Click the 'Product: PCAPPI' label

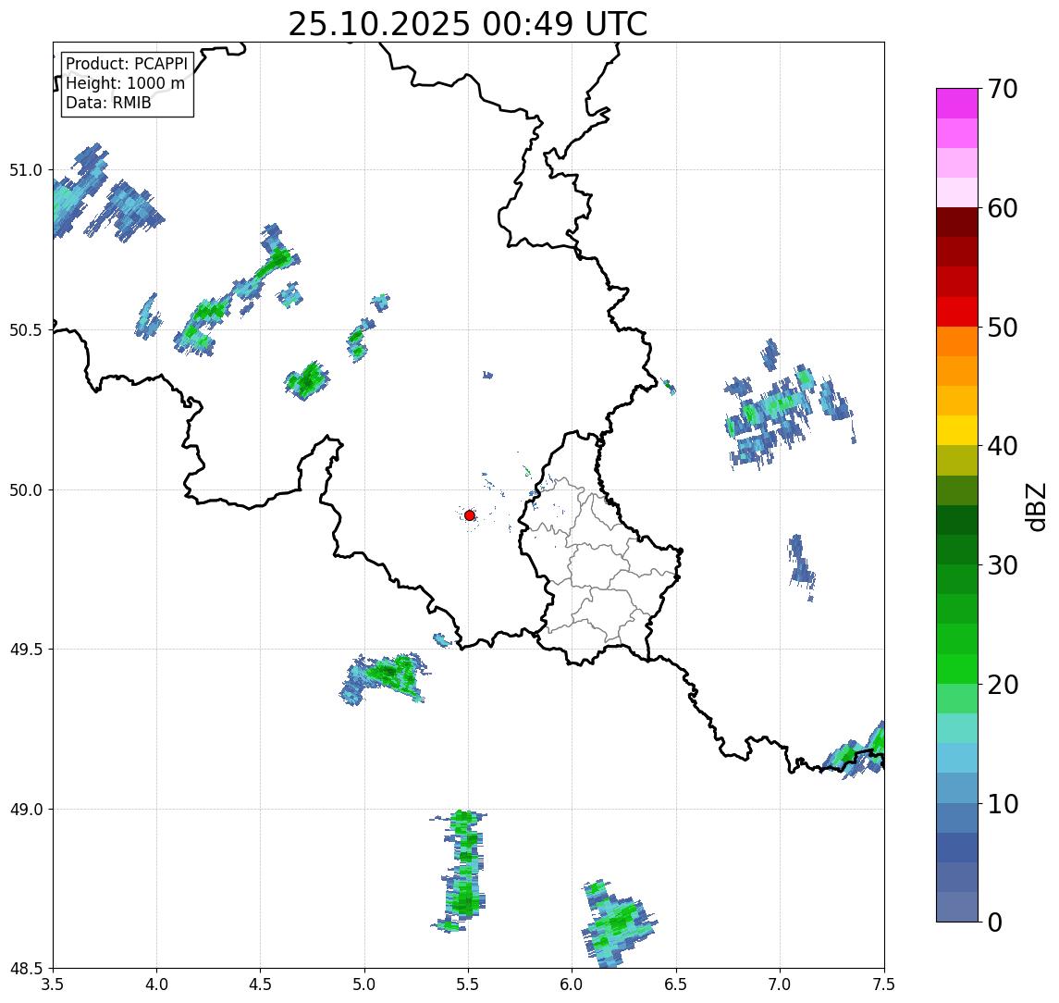coord(127,64)
